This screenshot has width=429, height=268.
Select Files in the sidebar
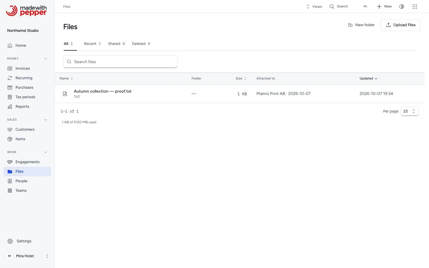pyautogui.click(x=27, y=172)
